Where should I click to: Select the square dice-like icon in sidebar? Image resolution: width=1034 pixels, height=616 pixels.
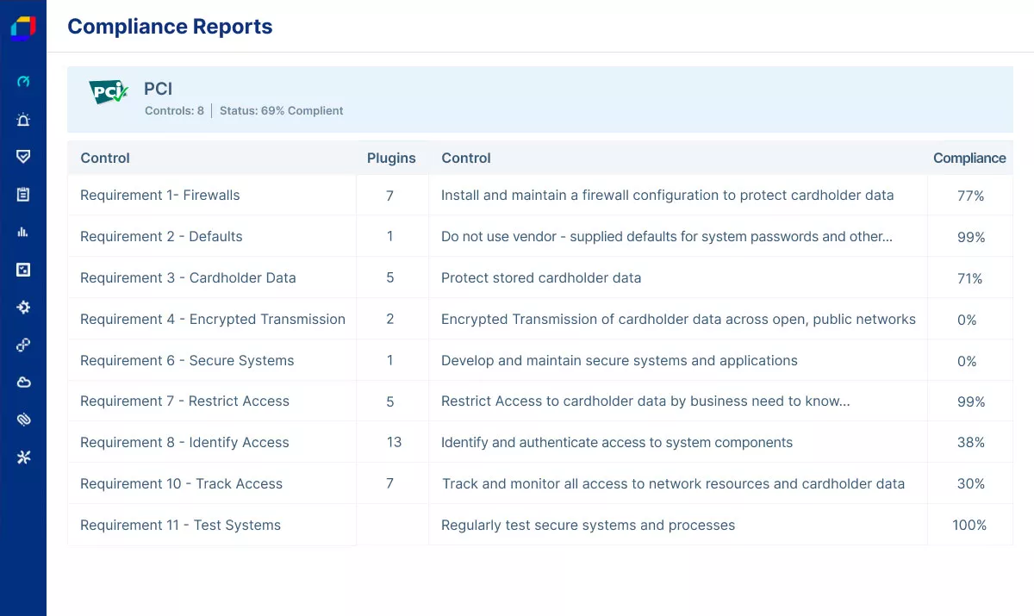[x=23, y=270]
